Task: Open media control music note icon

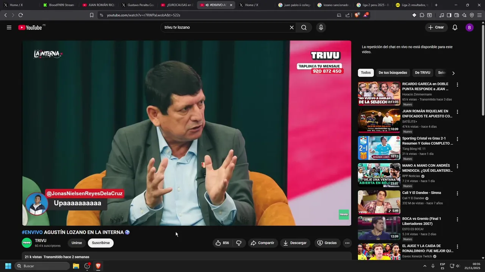Action: click(441, 15)
